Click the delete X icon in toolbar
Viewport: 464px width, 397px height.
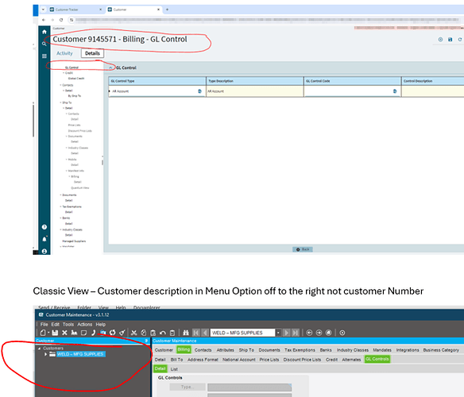coord(64,333)
